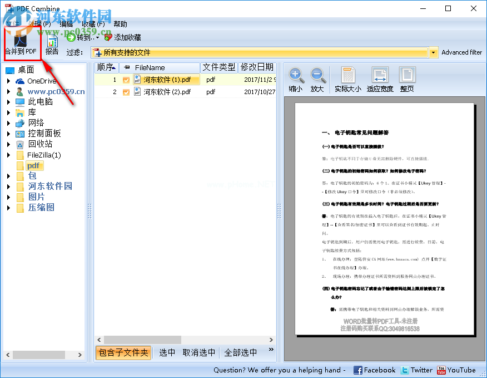Open the 编辑 (Edit) menu

(66, 24)
